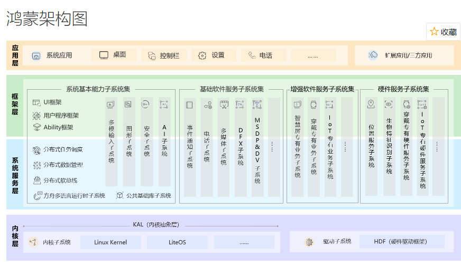Click the 用户程序框架 icon
Screen dimensions: 461x266
(x=36, y=116)
